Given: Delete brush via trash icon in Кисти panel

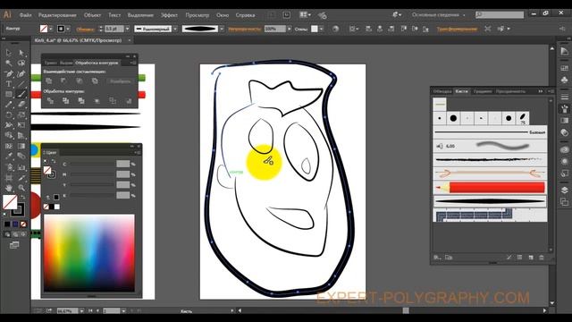Looking at the screenshot, I should click(x=542, y=258).
